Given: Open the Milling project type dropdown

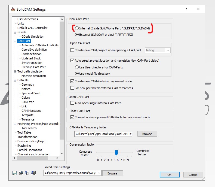Looking at the screenshot, I should coord(158,50).
